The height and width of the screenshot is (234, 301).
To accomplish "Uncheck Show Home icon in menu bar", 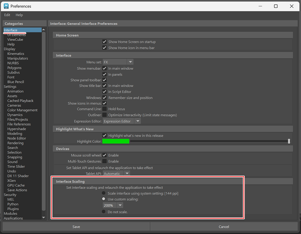I will [x=104, y=48].
